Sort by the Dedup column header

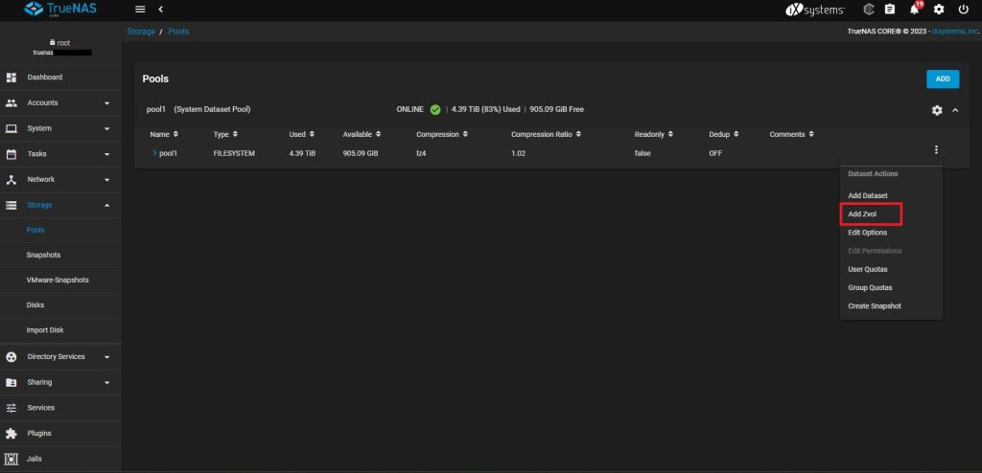(x=724, y=134)
